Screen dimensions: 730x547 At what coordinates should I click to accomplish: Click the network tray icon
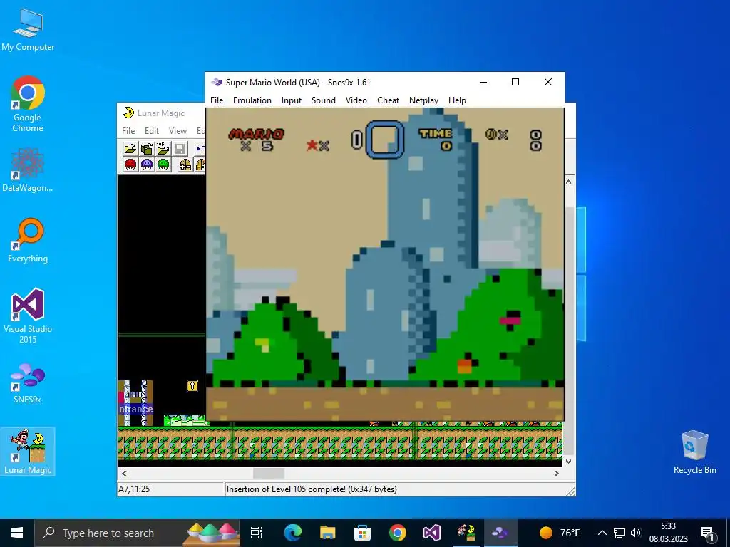click(620, 533)
